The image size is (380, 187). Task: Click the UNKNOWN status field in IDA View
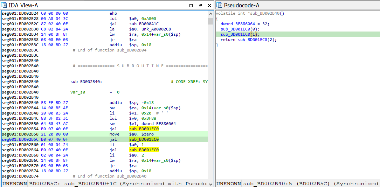[x=15, y=183]
